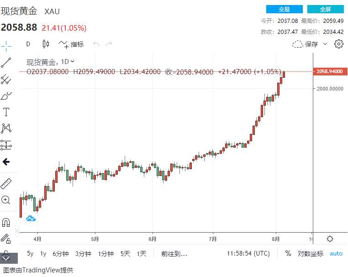Select the brush drawing tool

pyautogui.click(x=6, y=96)
